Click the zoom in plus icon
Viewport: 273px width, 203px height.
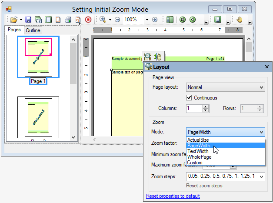[x=155, y=20]
